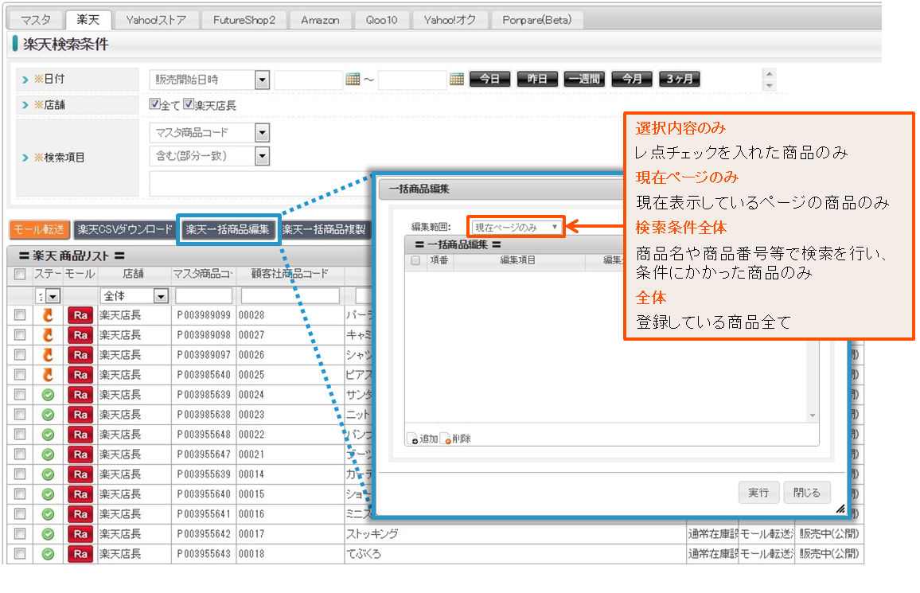Click the 削除 delete icon in the dialog
Screen dimensions: 920x593
[x=446, y=439]
